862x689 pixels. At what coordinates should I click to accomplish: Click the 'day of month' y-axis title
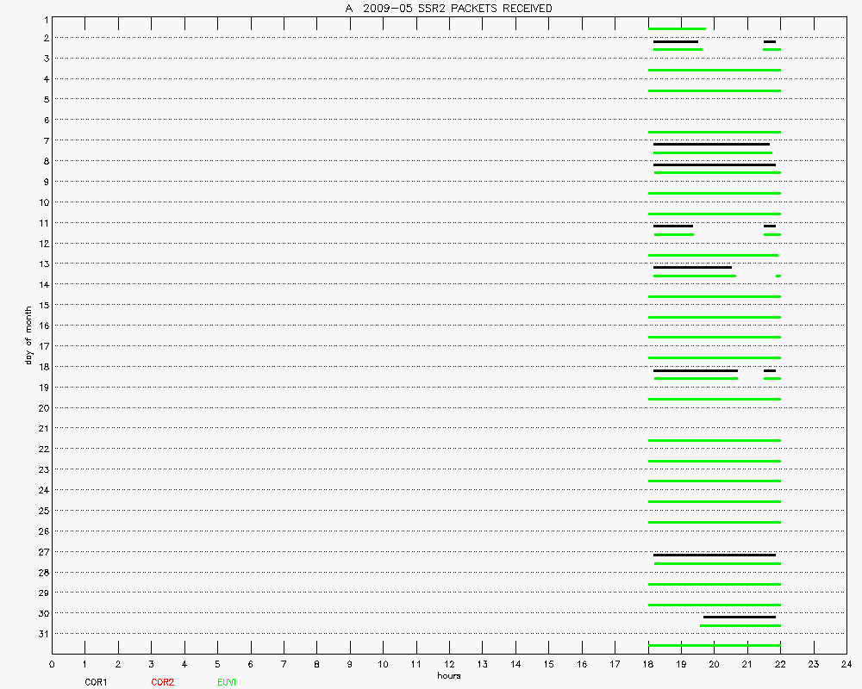(x=29, y=335)
